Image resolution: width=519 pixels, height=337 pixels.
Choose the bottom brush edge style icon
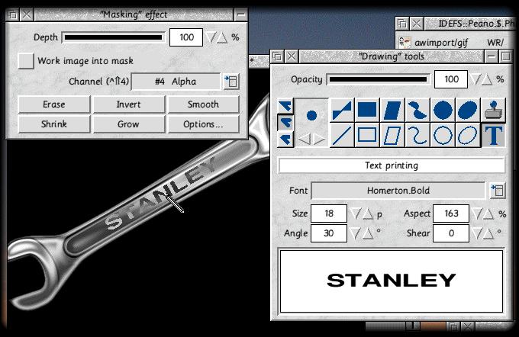[285, 140]
